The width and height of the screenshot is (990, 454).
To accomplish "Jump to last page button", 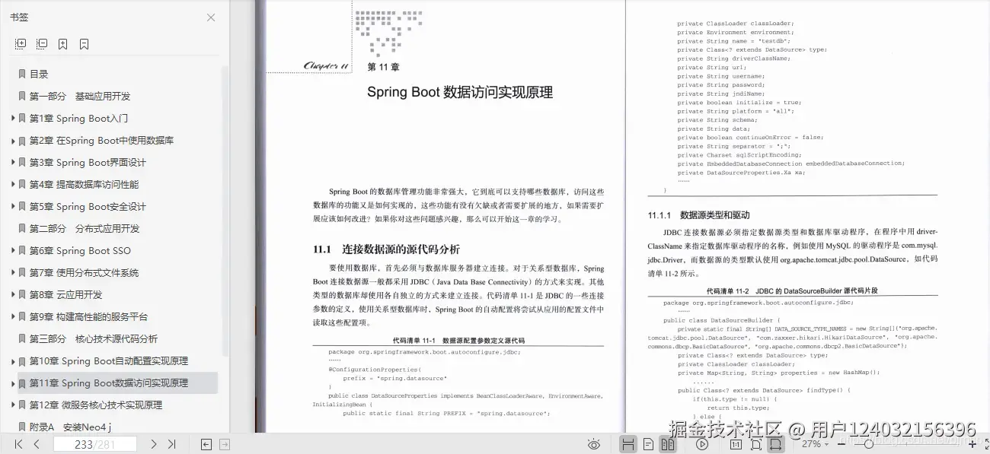I will (171, 444).
